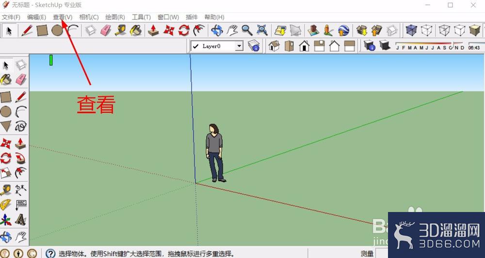The image size is (485, 258).
Task: Select Polygon tool in left tool palette
Action: coord(6,126)
